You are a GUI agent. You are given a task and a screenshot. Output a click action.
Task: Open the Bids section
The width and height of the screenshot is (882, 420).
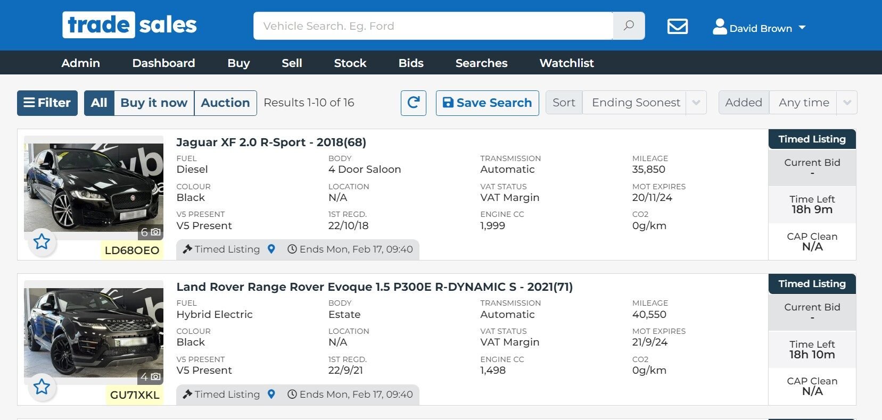tap(411, 63)
